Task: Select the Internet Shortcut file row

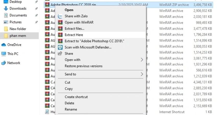Action: (172, 112)
